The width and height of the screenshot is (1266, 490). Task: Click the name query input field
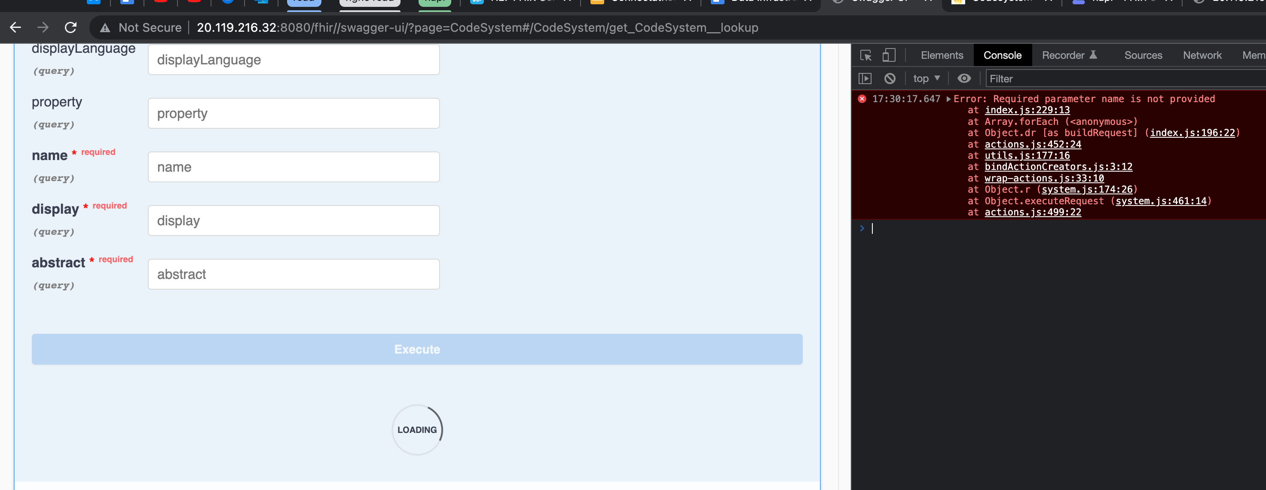[294, 167]
